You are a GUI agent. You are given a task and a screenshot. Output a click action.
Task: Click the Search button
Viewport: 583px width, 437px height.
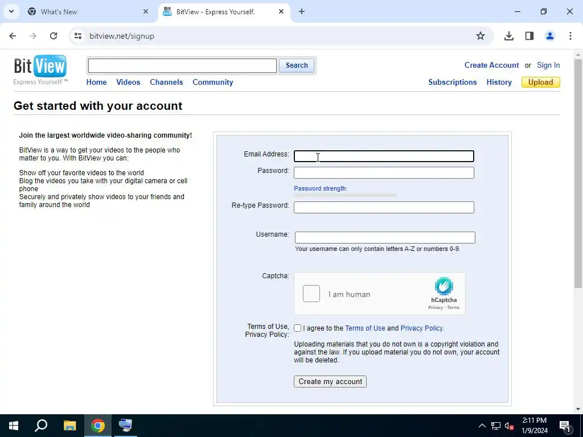(296, 65)
